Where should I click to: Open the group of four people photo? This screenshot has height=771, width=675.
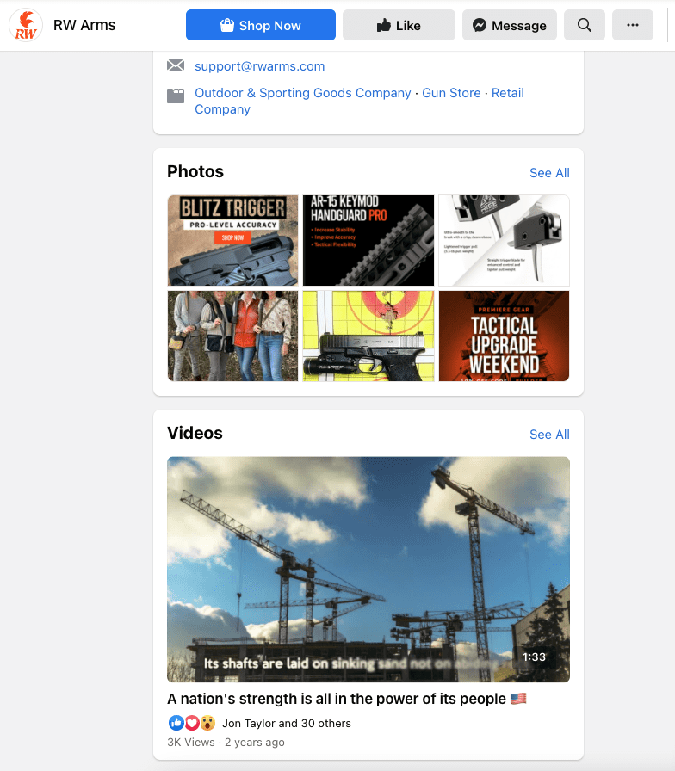(x=232, y=336)
